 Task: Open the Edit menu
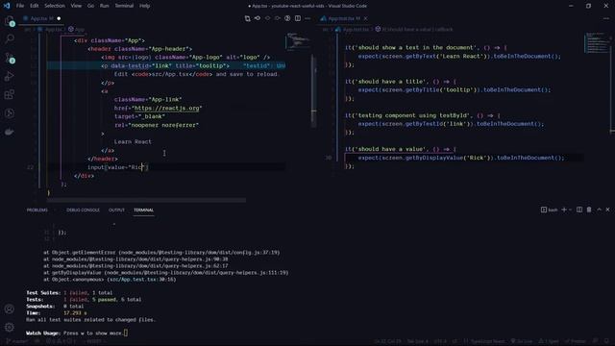coord(35,6)
